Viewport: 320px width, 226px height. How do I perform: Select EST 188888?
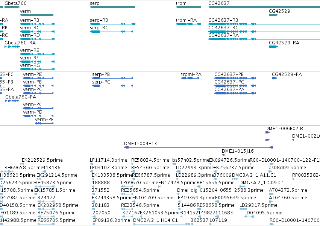(101, 183)
